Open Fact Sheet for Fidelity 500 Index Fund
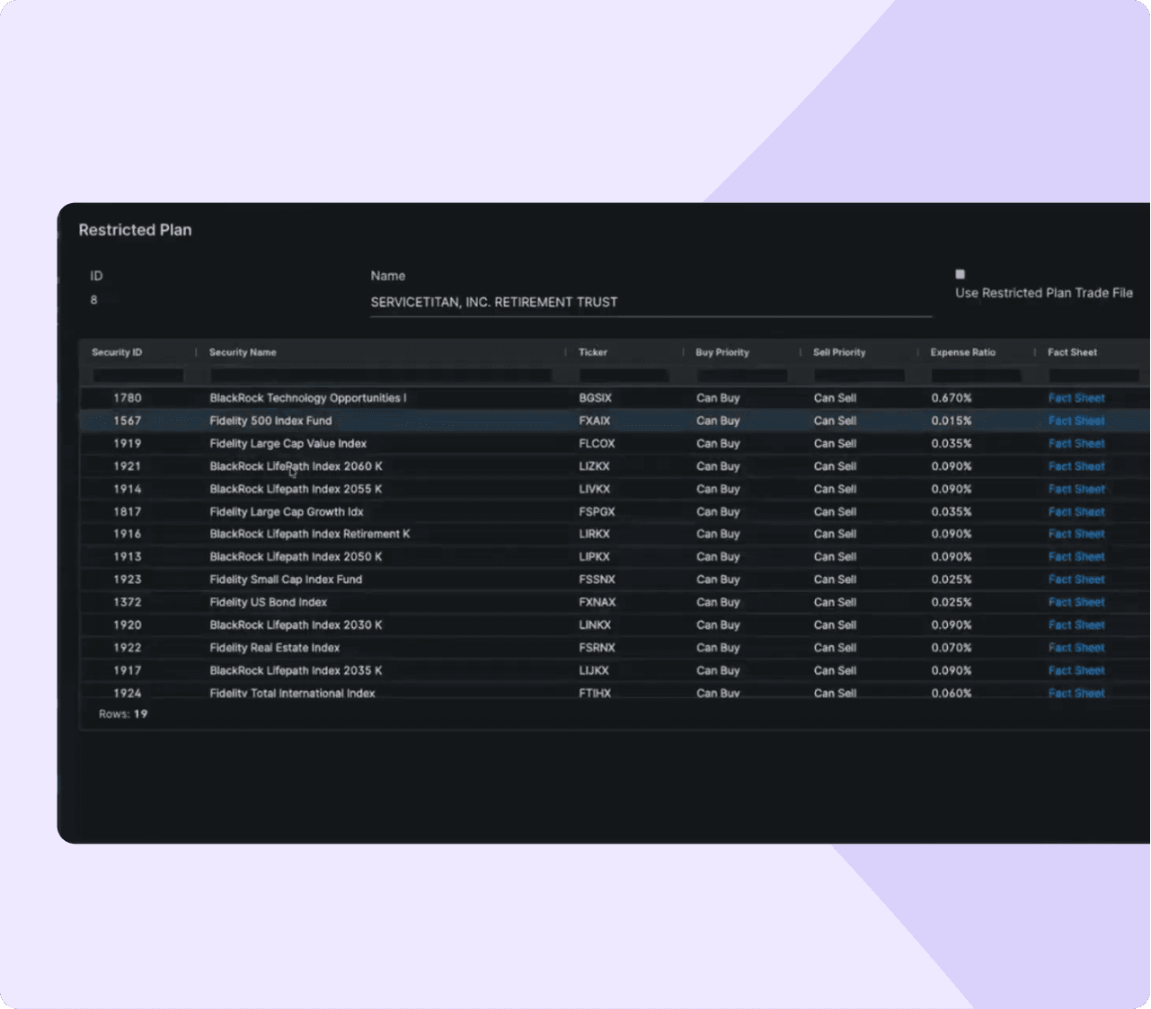1151x1009 pixels. pos(1076,420)
